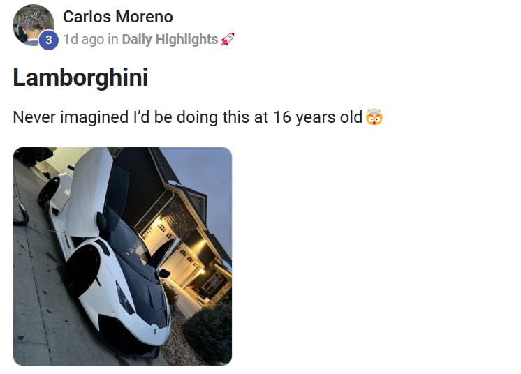Click the car's front wheel in photo
This screenshot has height=374, width=521.
click(x=83, y=269)
